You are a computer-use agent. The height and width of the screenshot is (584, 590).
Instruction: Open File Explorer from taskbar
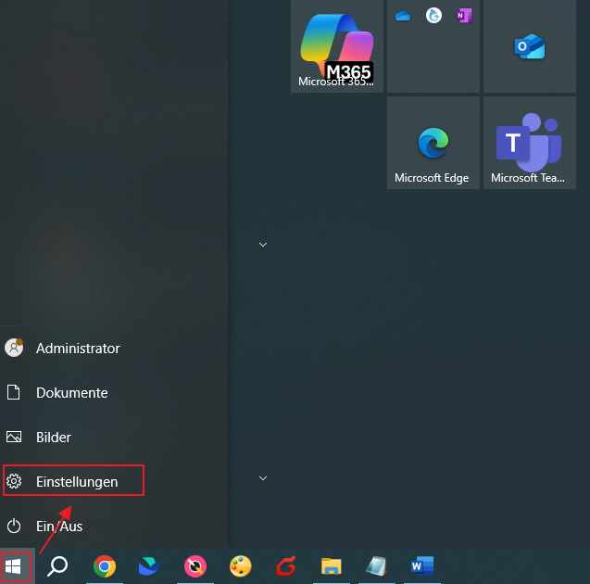coord(332,566)
